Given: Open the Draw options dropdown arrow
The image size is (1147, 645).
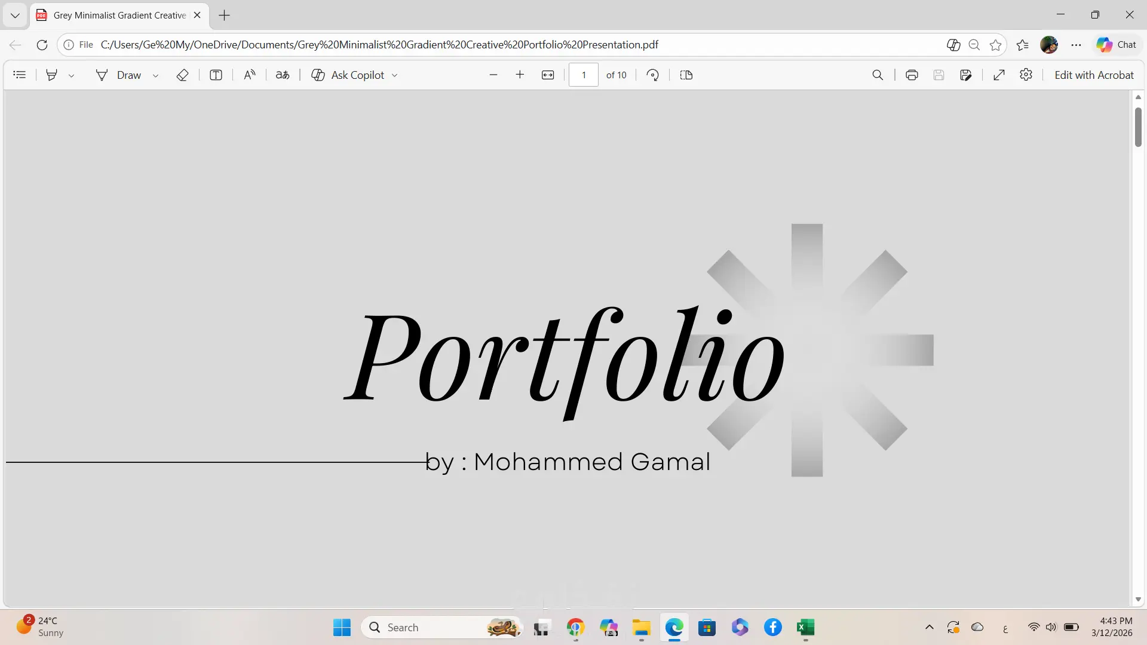Looking at the screenshot, I should 155,76.
